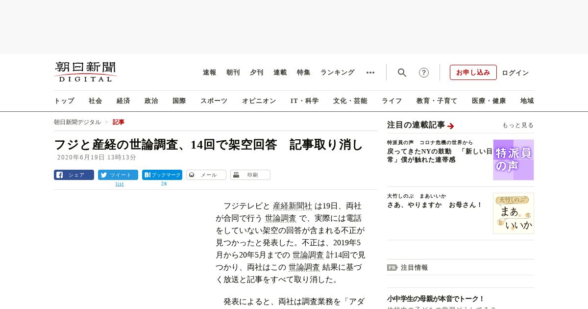Image resolution: width=588 pixels, height=309 pixels.
Task: Share article via Facebook シェア button
Action: [x=74, y=175]
